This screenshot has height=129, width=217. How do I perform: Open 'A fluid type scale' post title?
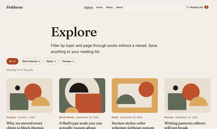80,125
